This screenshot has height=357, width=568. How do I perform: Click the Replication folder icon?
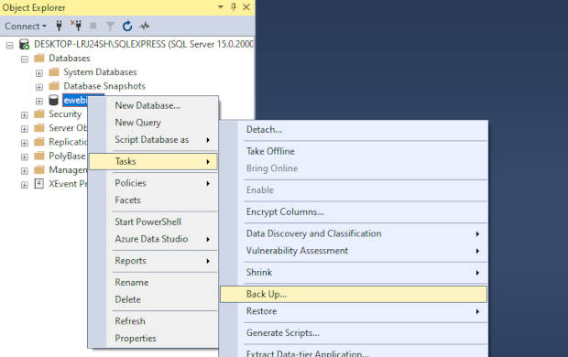pyautogui.click(x=39, y=142)
